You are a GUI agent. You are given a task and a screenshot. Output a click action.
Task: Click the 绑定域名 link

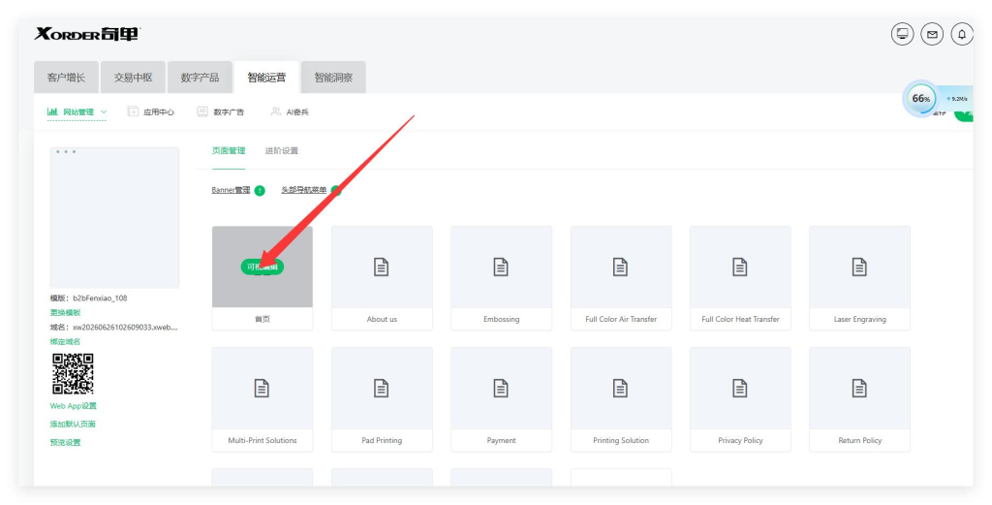(65, 342)
